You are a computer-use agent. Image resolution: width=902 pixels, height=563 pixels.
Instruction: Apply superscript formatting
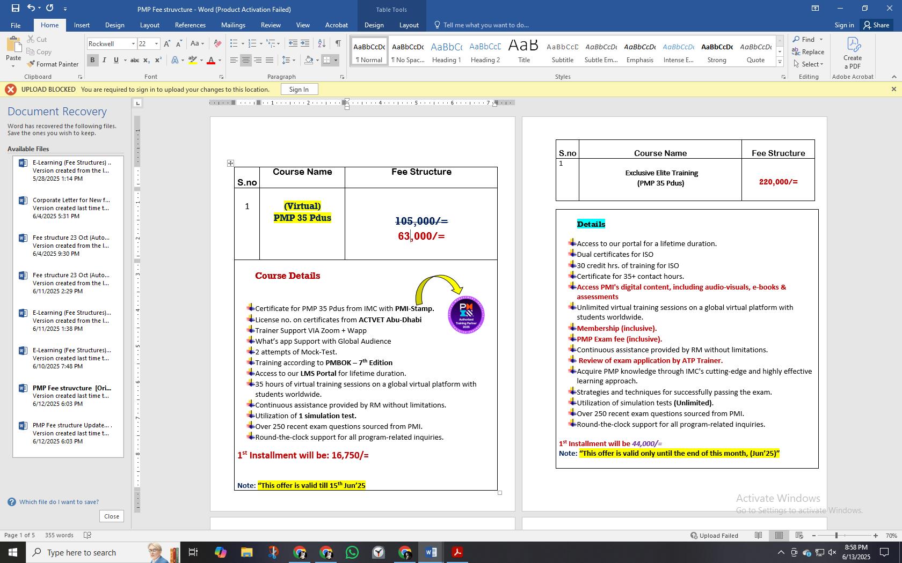[x=158, y=60]
